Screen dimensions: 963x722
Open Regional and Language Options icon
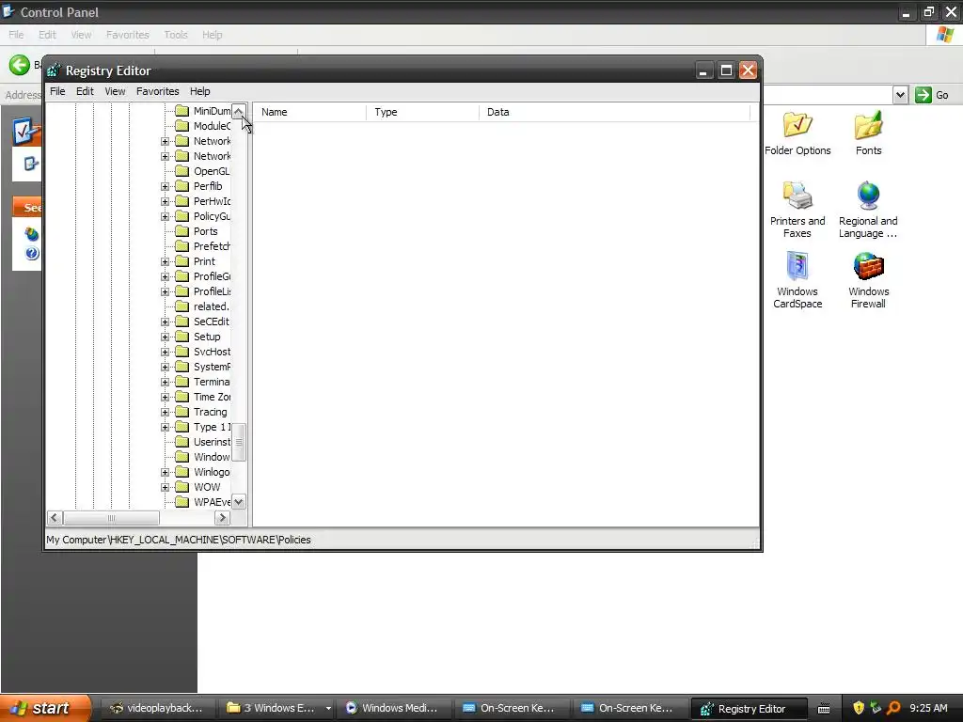868,210
